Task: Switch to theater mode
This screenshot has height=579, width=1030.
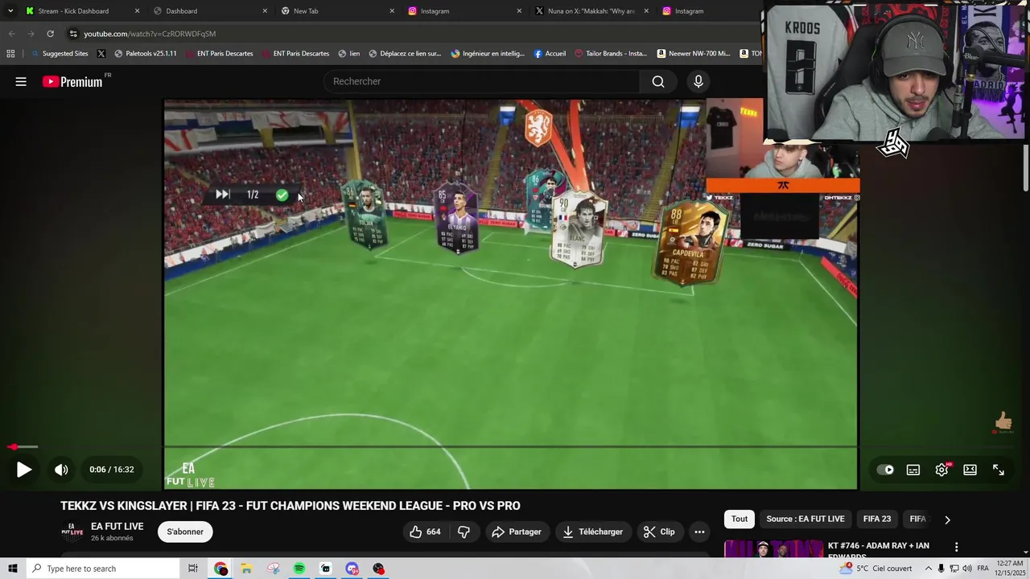Action: [x=970, y=470]
